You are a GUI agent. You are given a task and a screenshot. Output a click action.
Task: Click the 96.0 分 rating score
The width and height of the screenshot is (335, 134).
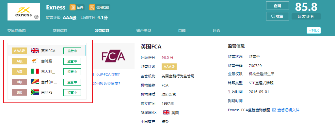pos(168,58)
